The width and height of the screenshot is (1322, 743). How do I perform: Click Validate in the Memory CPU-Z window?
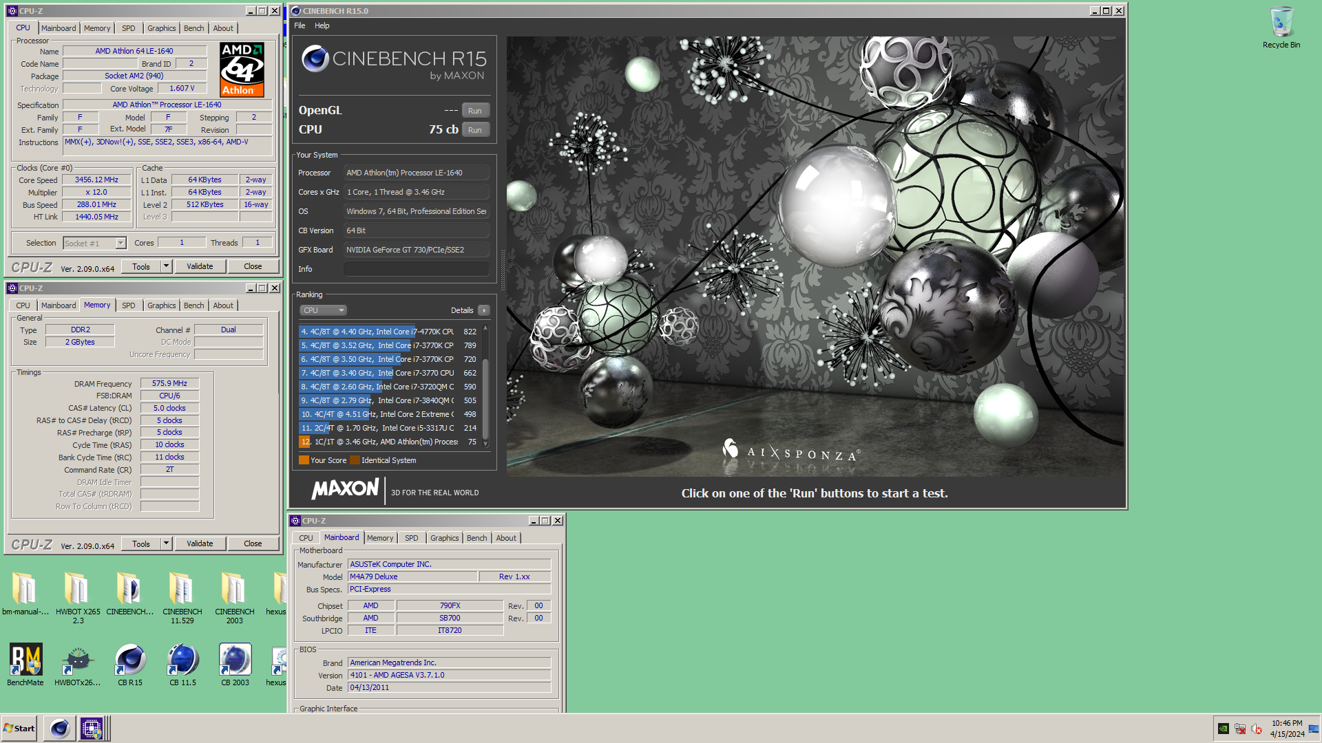(x=200, y=543)
